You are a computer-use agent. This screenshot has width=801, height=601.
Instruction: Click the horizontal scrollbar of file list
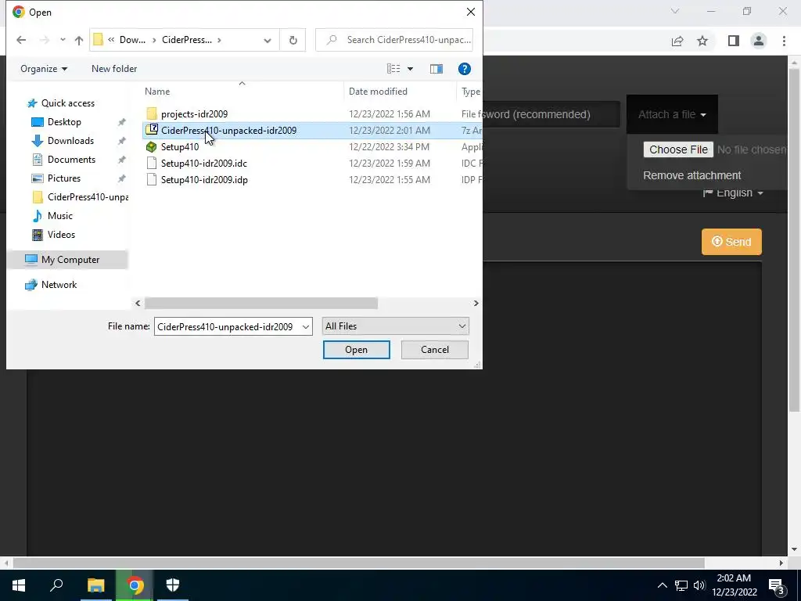(261, 303)
